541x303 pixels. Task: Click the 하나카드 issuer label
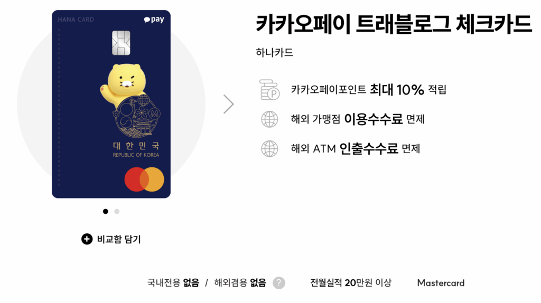tap(274, 52)
